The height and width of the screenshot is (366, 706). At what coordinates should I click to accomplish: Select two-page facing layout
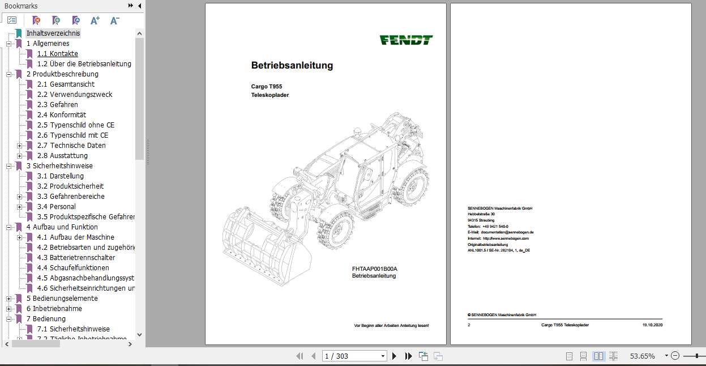pos(598,356)
